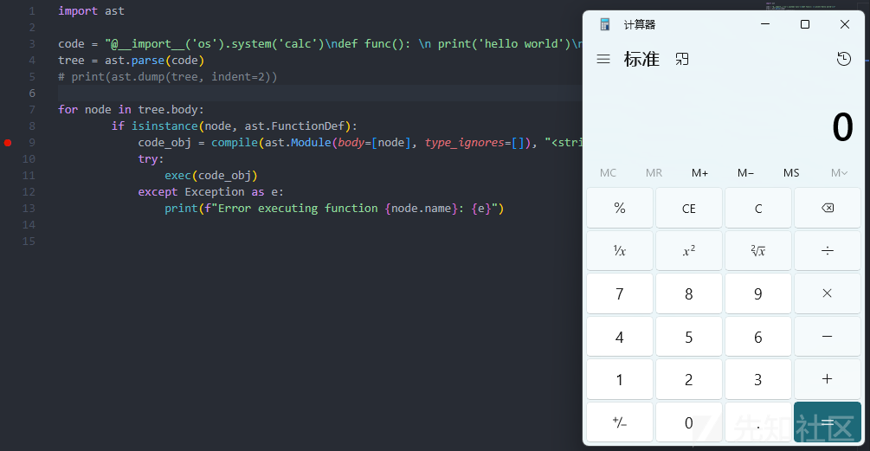This screenshot has width=870, height=451.
Task: Click the x squared key
Action: click(x=689, y=251)
